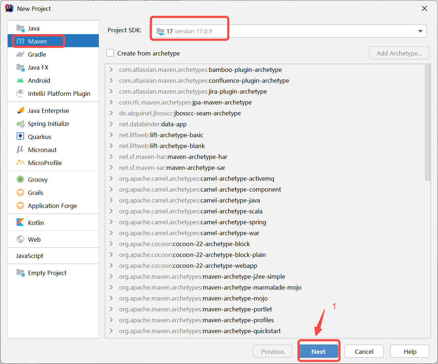Screen dimensions: 438x364
Task: Expand camel-archetype-activemq chevron
Action: (111, 179)
